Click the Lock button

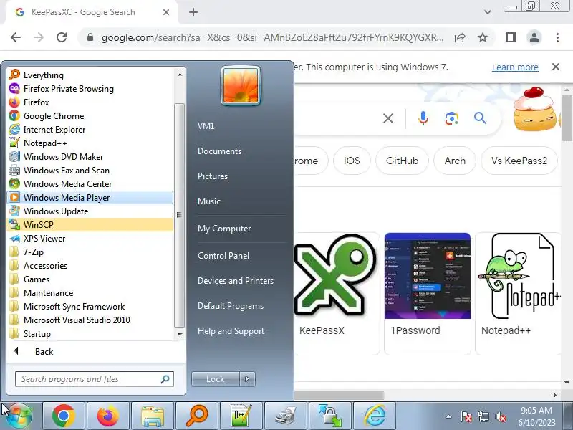tap(216, 379)
